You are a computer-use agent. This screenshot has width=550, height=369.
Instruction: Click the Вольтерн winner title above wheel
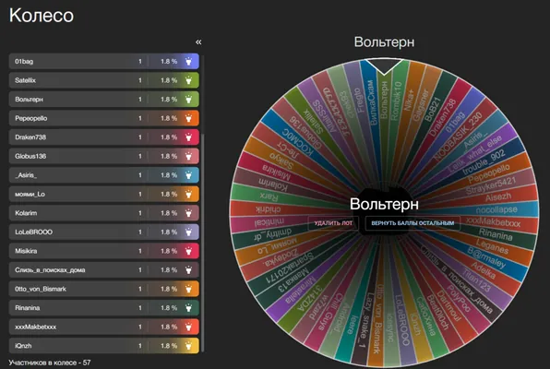tap(384, 42)
